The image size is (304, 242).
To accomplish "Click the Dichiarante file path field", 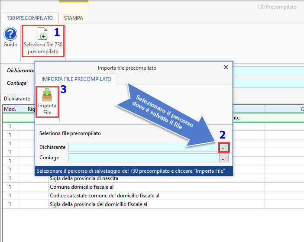I will (144, 148).
